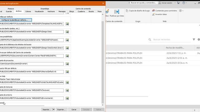This screenshot has width=200, height=112.
Task: Browse for Design Data folder path
Action: point(67,32)
